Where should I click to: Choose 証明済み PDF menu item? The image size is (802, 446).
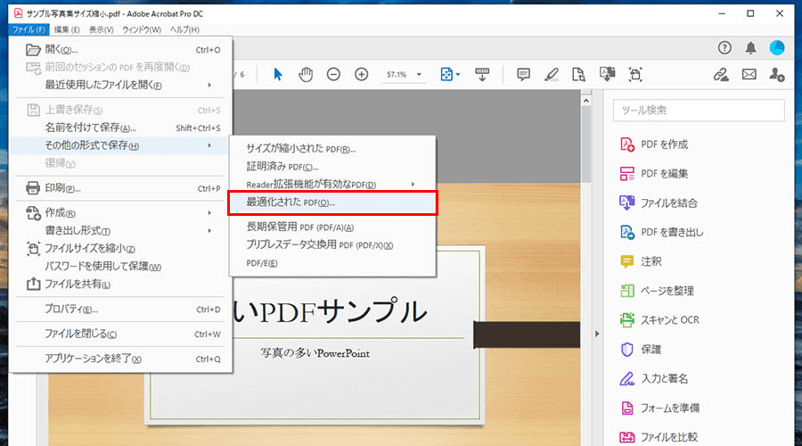click(332, 167)
